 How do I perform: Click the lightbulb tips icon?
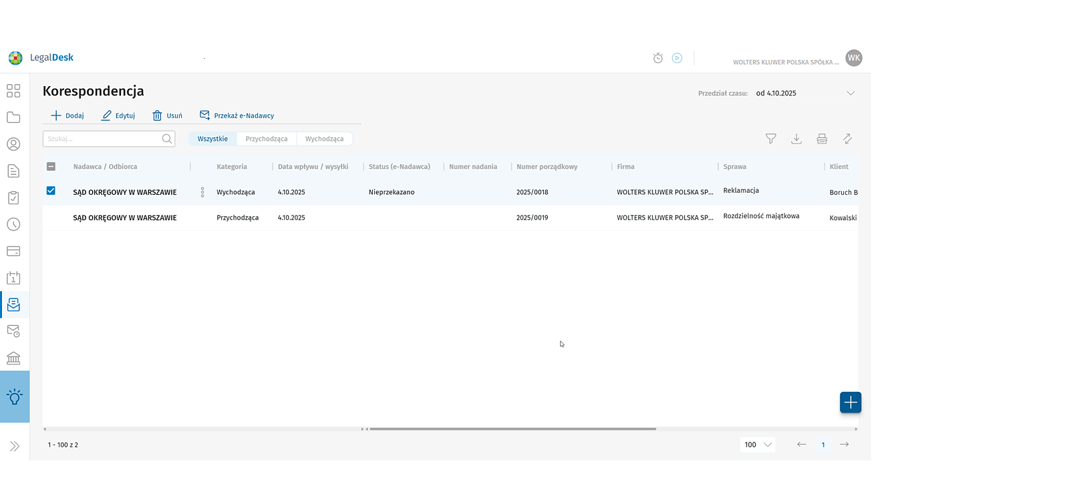click(x=15, y=397)
